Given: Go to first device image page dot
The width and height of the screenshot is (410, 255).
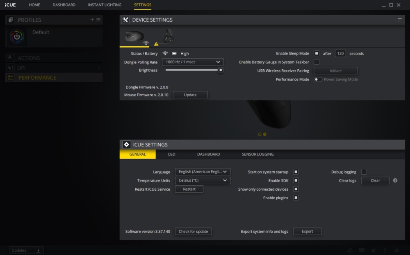Looking at the screenshot, I should [x=260, y=134].
